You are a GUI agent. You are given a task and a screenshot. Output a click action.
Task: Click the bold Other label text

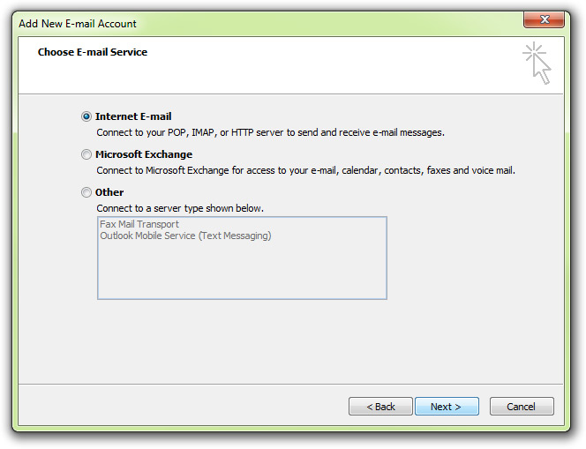coord(109,192)
